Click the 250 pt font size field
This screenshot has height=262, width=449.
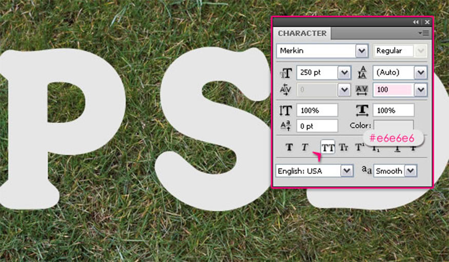tap(318, 73)
